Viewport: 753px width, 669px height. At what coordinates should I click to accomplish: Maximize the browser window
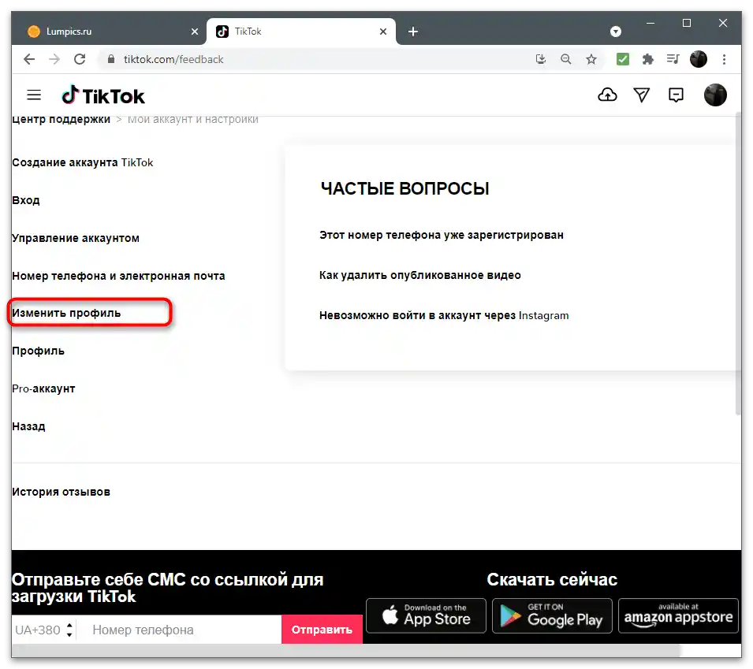pyautogui.click(x=687, y=23)
